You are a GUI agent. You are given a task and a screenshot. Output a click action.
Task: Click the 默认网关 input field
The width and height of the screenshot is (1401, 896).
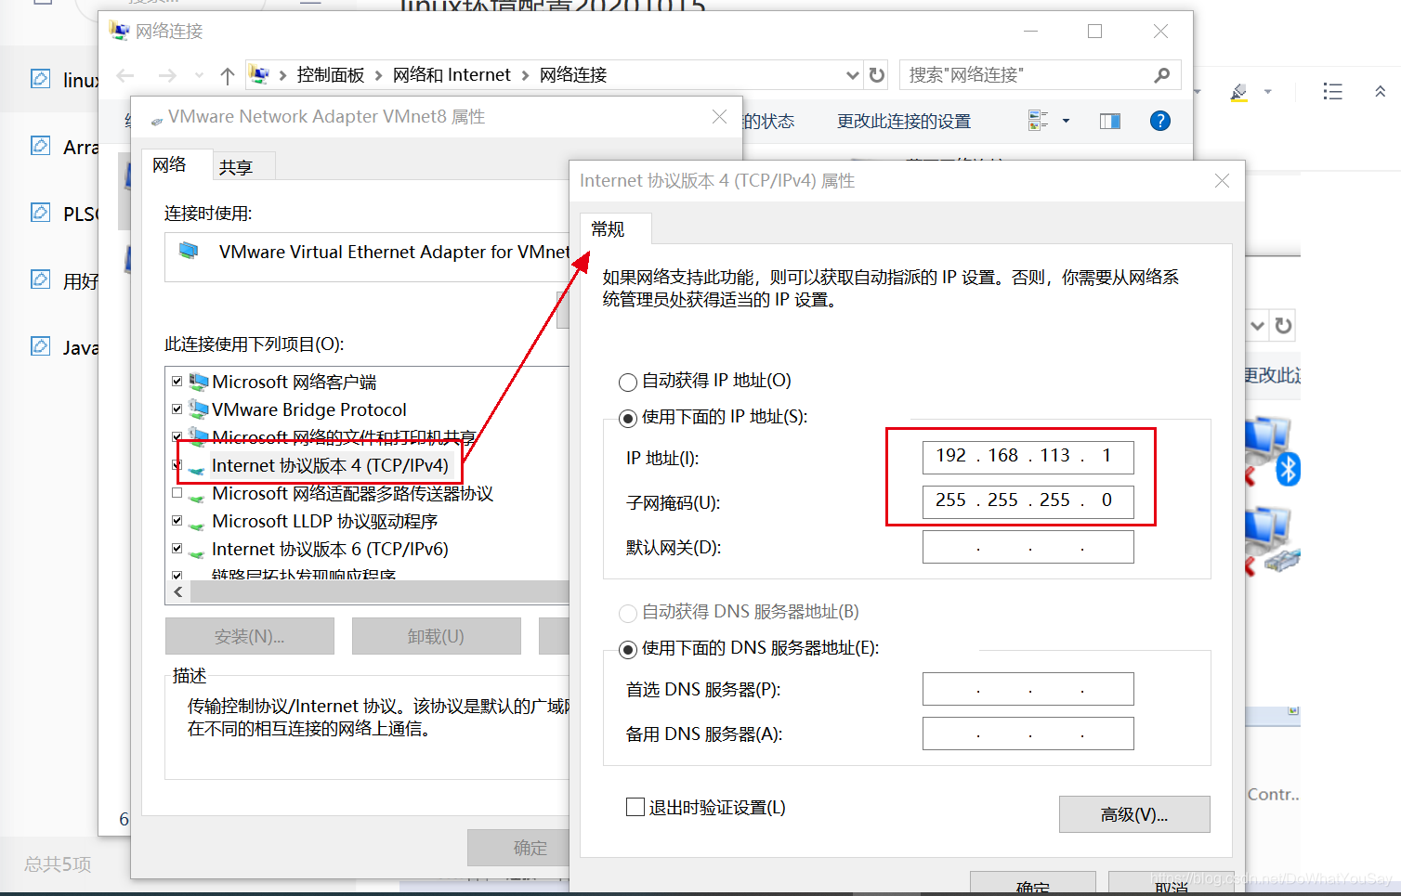tap(1028, 547)
